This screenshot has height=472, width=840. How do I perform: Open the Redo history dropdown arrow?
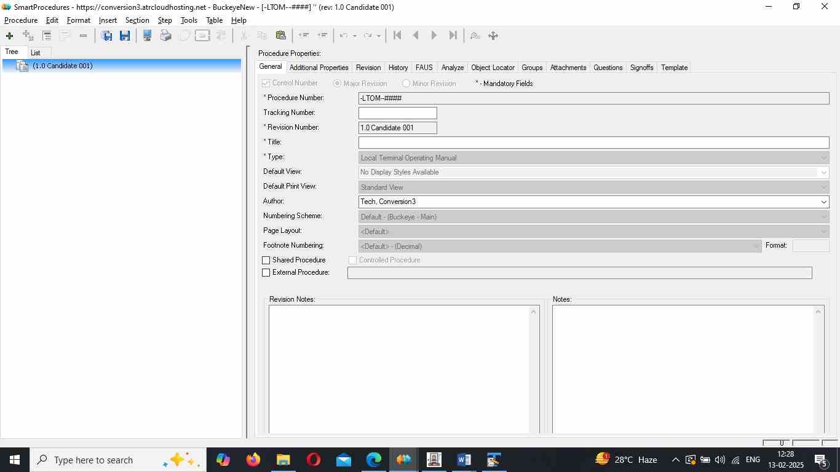378,36
